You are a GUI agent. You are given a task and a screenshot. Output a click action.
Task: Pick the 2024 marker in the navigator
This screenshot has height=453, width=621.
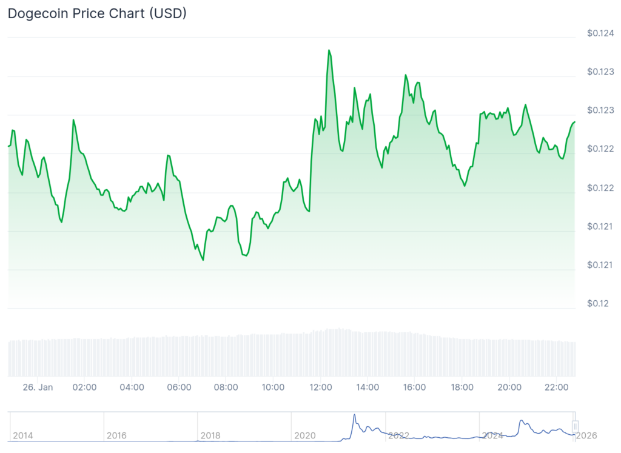tap(492, 435)
